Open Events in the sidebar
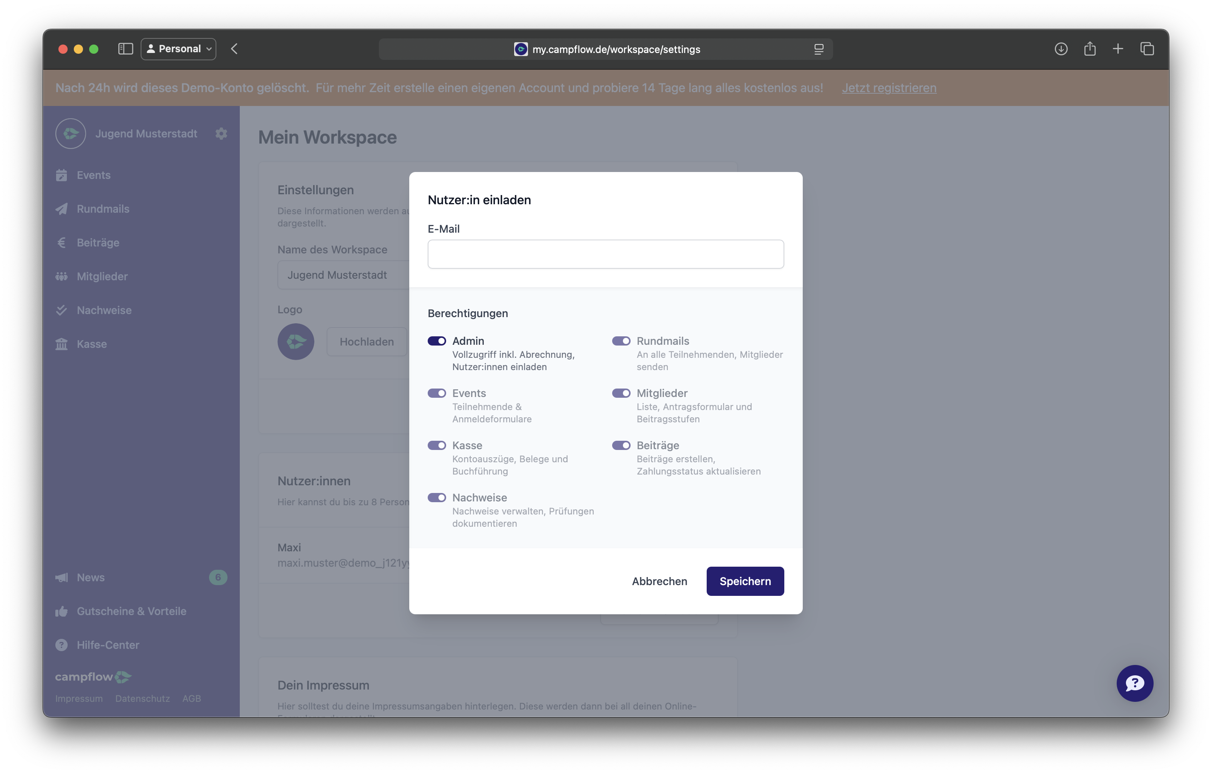Image resolution: width=1212 pixels, height=774 pixels. (94, 175)
